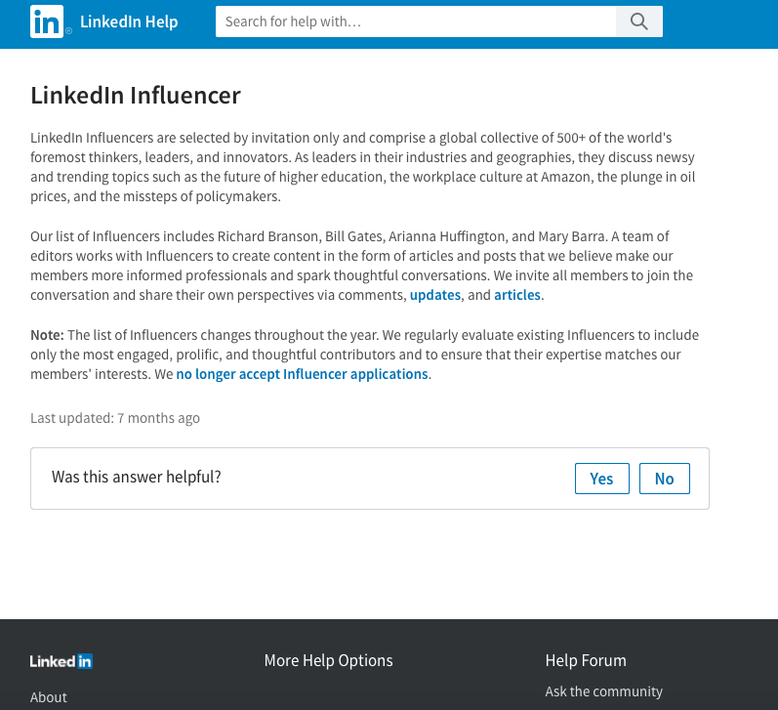Open the About footer link

point(48,697)
